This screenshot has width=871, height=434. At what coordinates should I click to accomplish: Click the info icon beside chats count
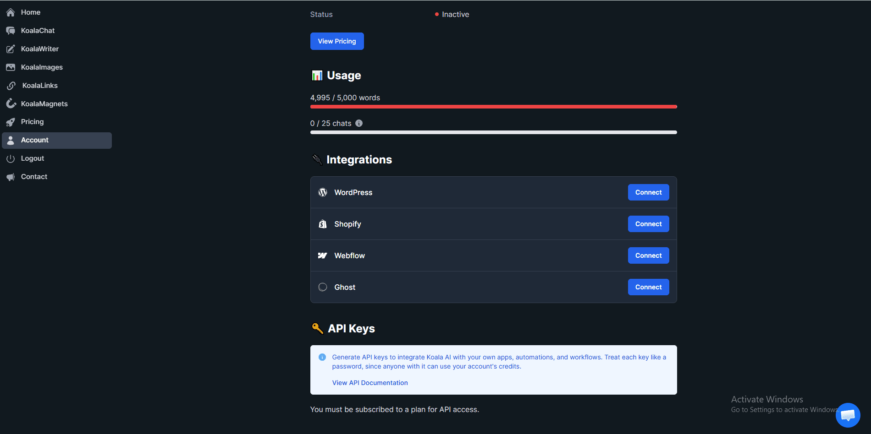point(359,123)
